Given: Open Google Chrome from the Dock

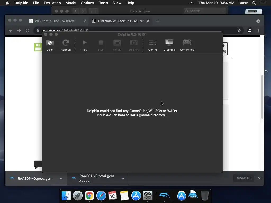Looking at the screenshot, I should 89,196.
